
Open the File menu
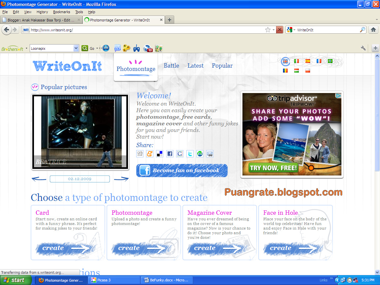coord(5,12)
